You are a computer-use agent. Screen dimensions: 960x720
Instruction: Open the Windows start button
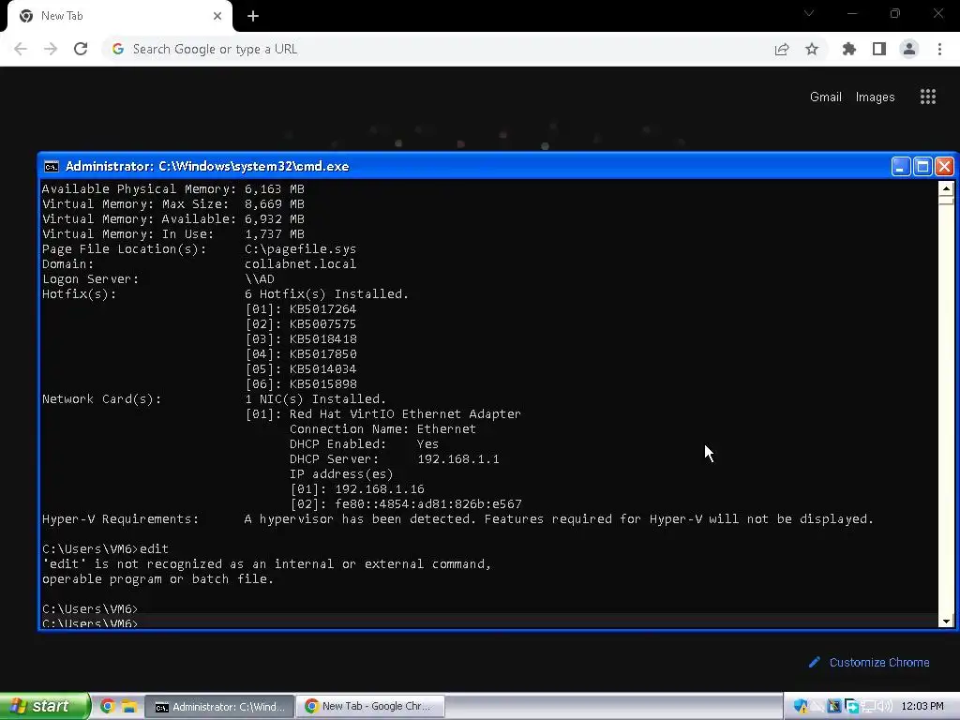pyautogui.click(x=43, y=706)
